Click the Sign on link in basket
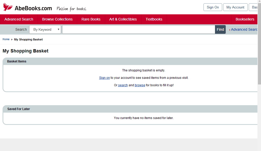Screen dimensions: 261x151 (104, 78)
